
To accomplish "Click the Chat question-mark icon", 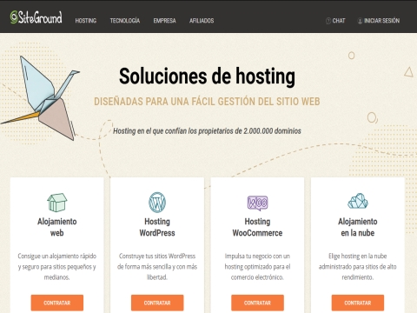I will [328, 21].
